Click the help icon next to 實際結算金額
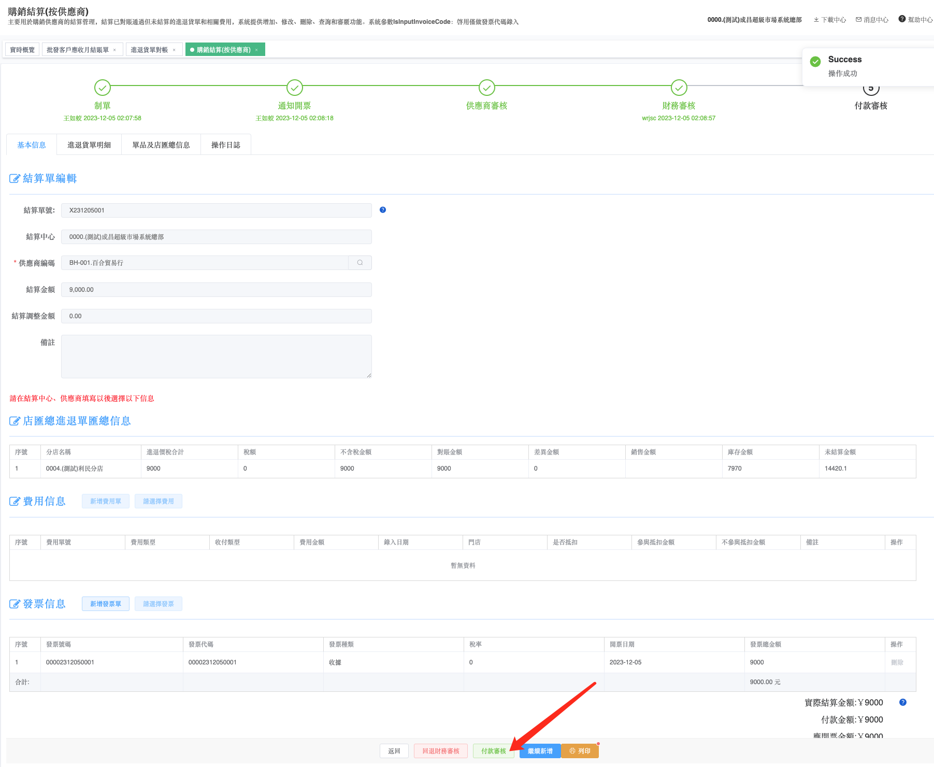 903,702
